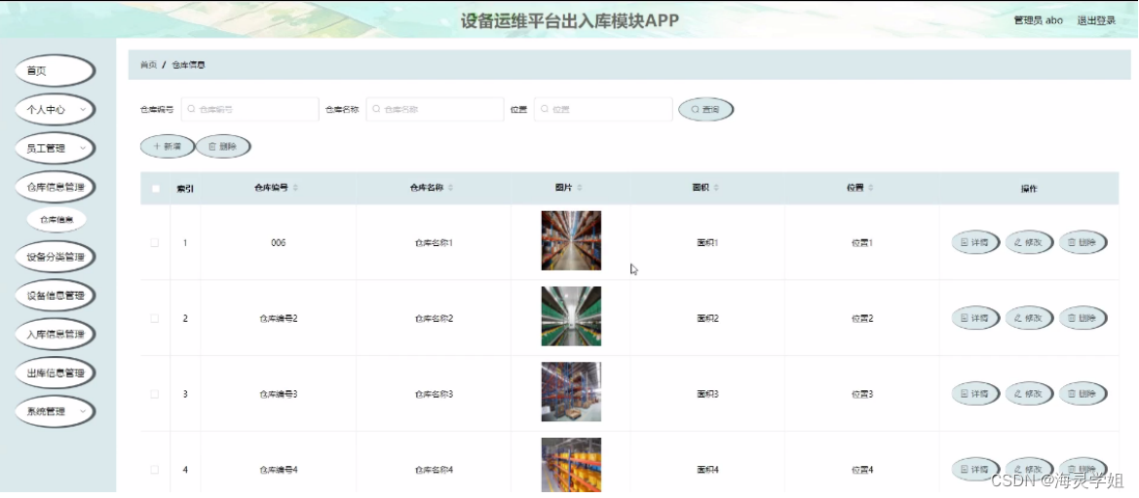Image resolution: width=1139 pixels, height=498 pixels.
Task: Expand the 员工管理 sidebar menu
Action: pyautogui.click(x=56, y=149)
